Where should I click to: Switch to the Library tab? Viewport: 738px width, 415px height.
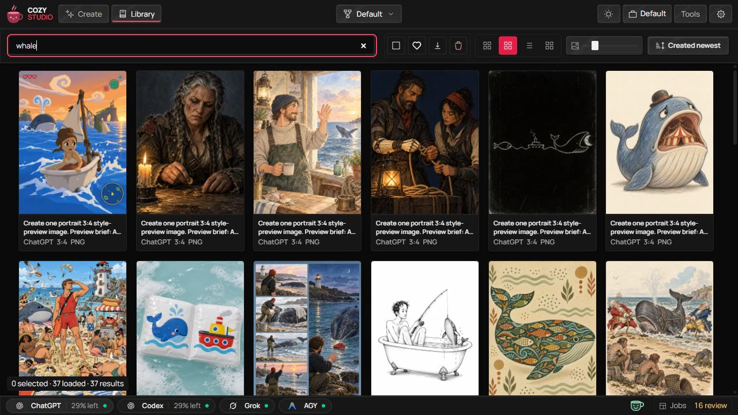pyautogui.click(x=136, y=14)
